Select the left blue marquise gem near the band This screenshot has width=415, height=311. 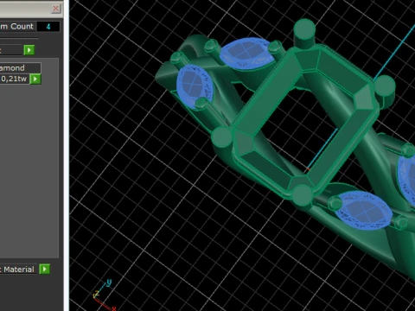tap(195, 86)
